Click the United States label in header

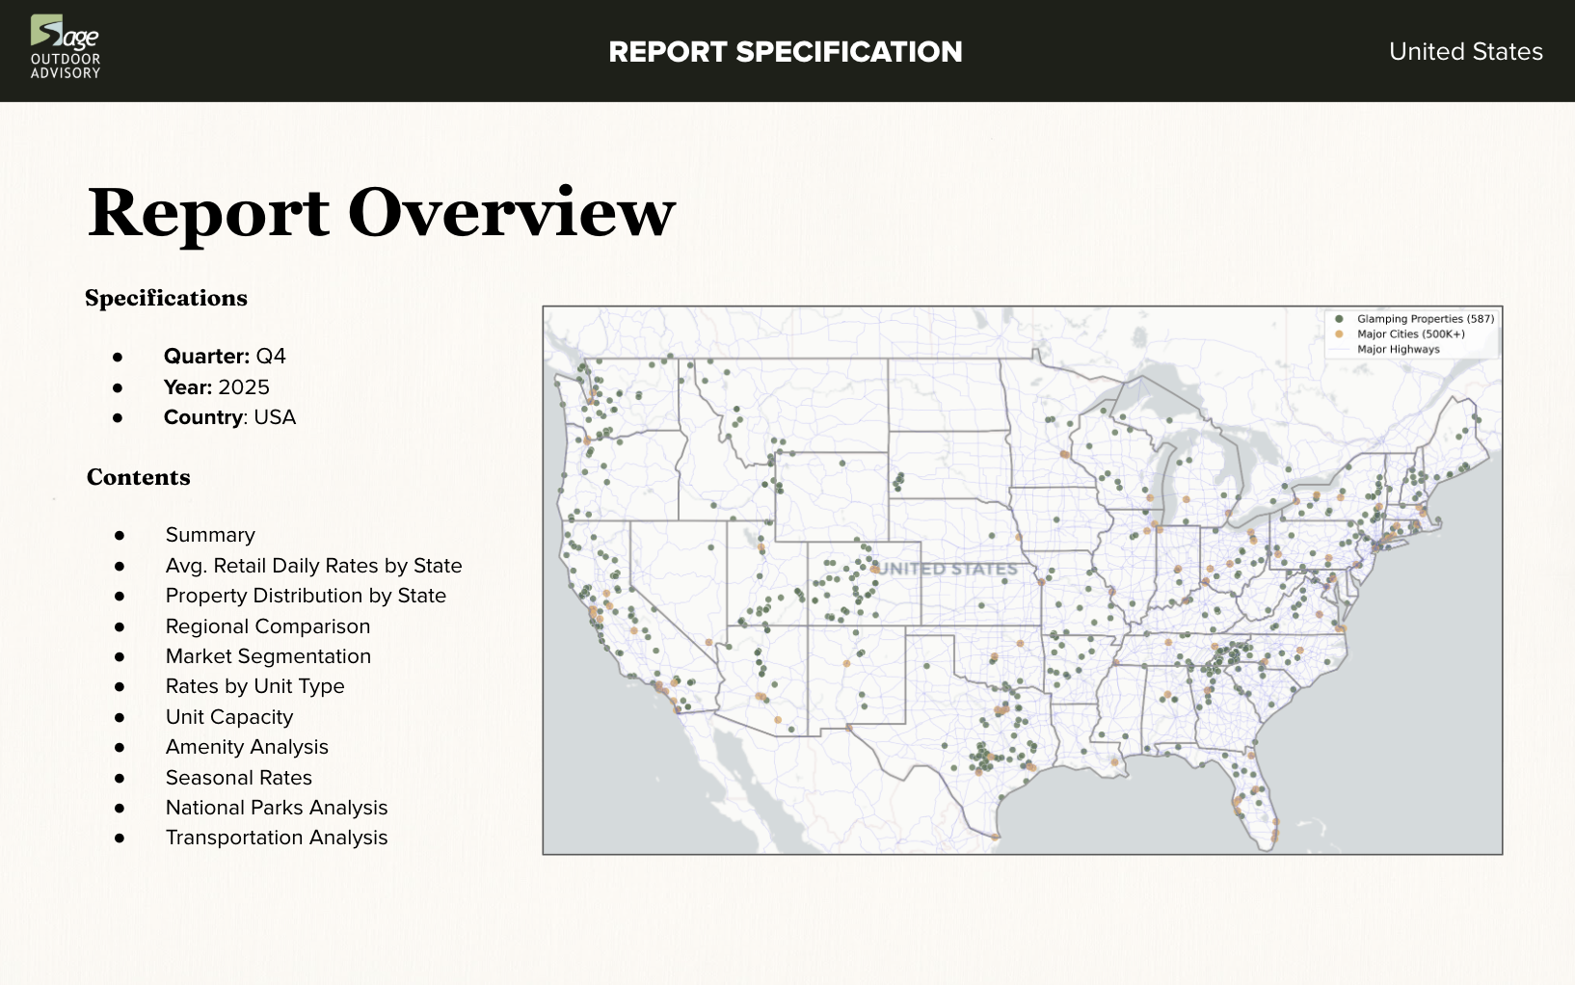coord(1465,52)
